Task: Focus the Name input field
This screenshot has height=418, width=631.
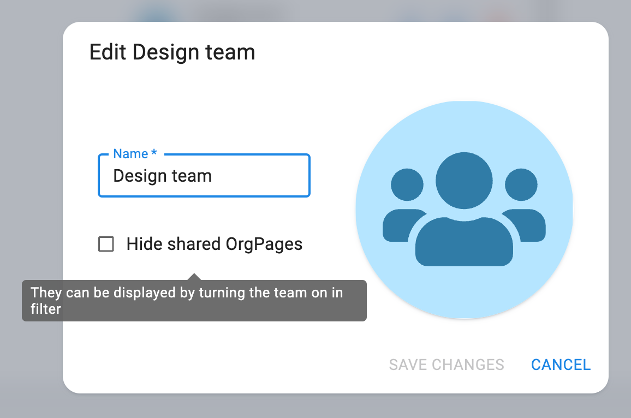Action: 257,176
